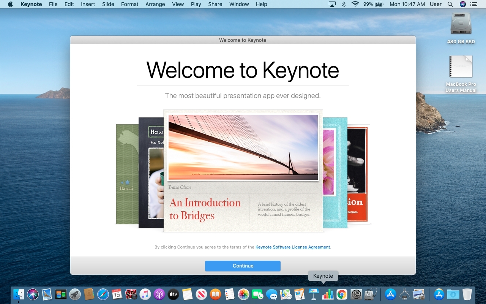Open System Preferences from the Dock

356,294
